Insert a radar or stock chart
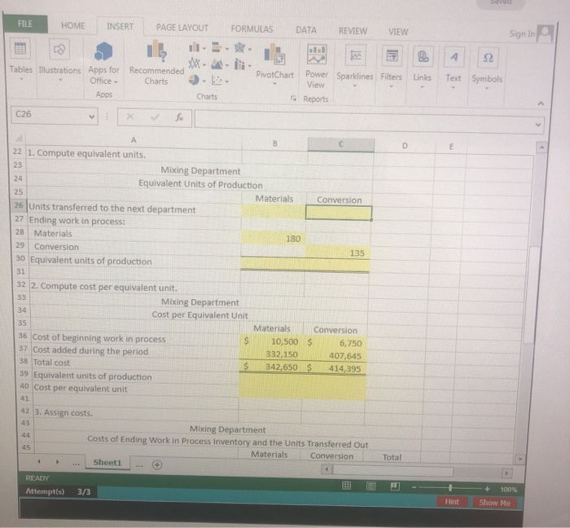 click(240, 47)
